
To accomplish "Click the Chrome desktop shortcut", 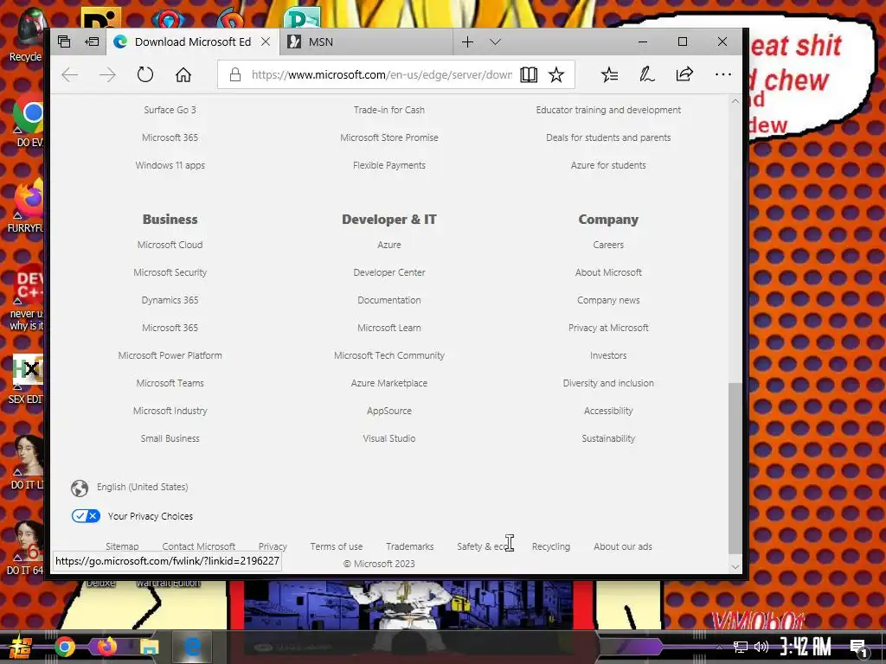I will (29, 118).
